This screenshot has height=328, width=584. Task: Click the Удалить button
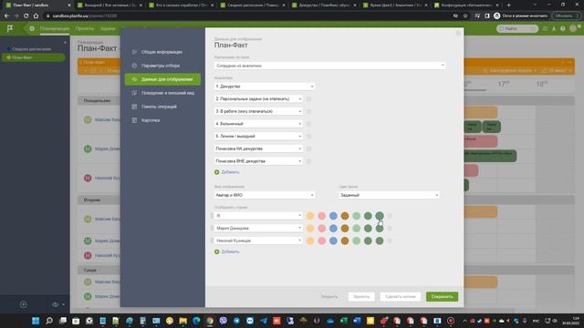361,297
